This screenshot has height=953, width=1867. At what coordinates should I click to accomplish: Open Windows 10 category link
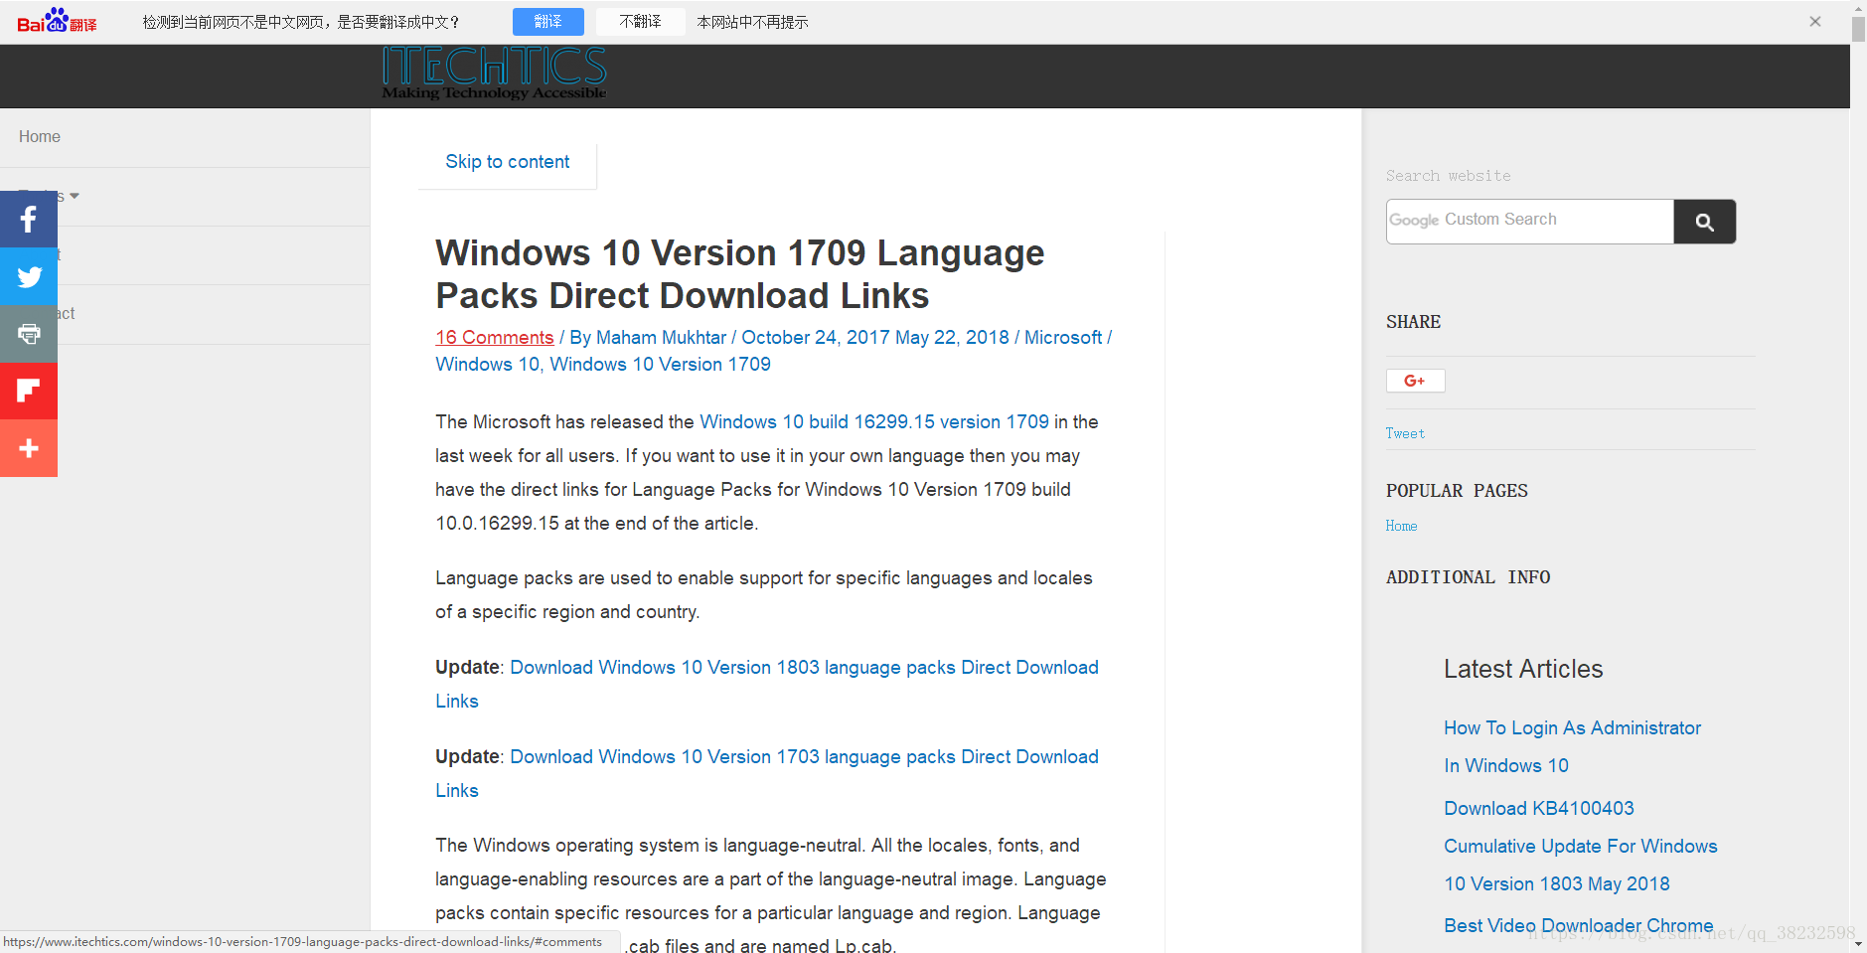487,365
